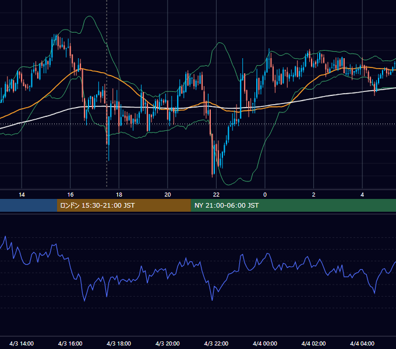The width and height of the screenshot is (396, 349).
Task: Click the 4/4 02:00 date label
Action: [313, 343]
